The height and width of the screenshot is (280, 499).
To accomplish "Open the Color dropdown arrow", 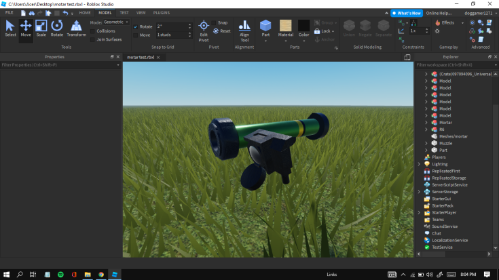I will coord(304,41).
